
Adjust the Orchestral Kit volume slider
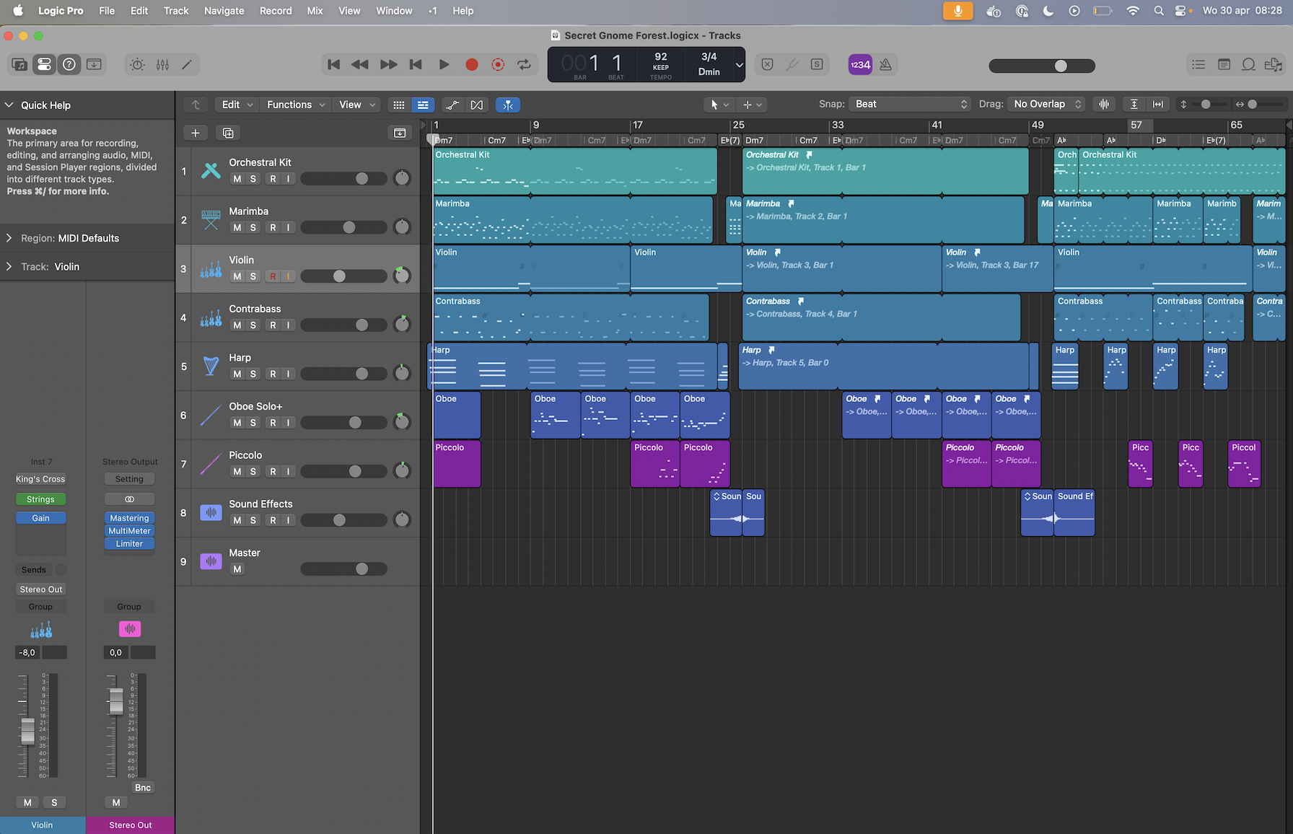pyautogui.click(x=361, y=179)
